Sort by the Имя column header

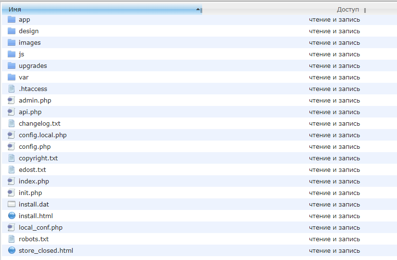[102, 9]
